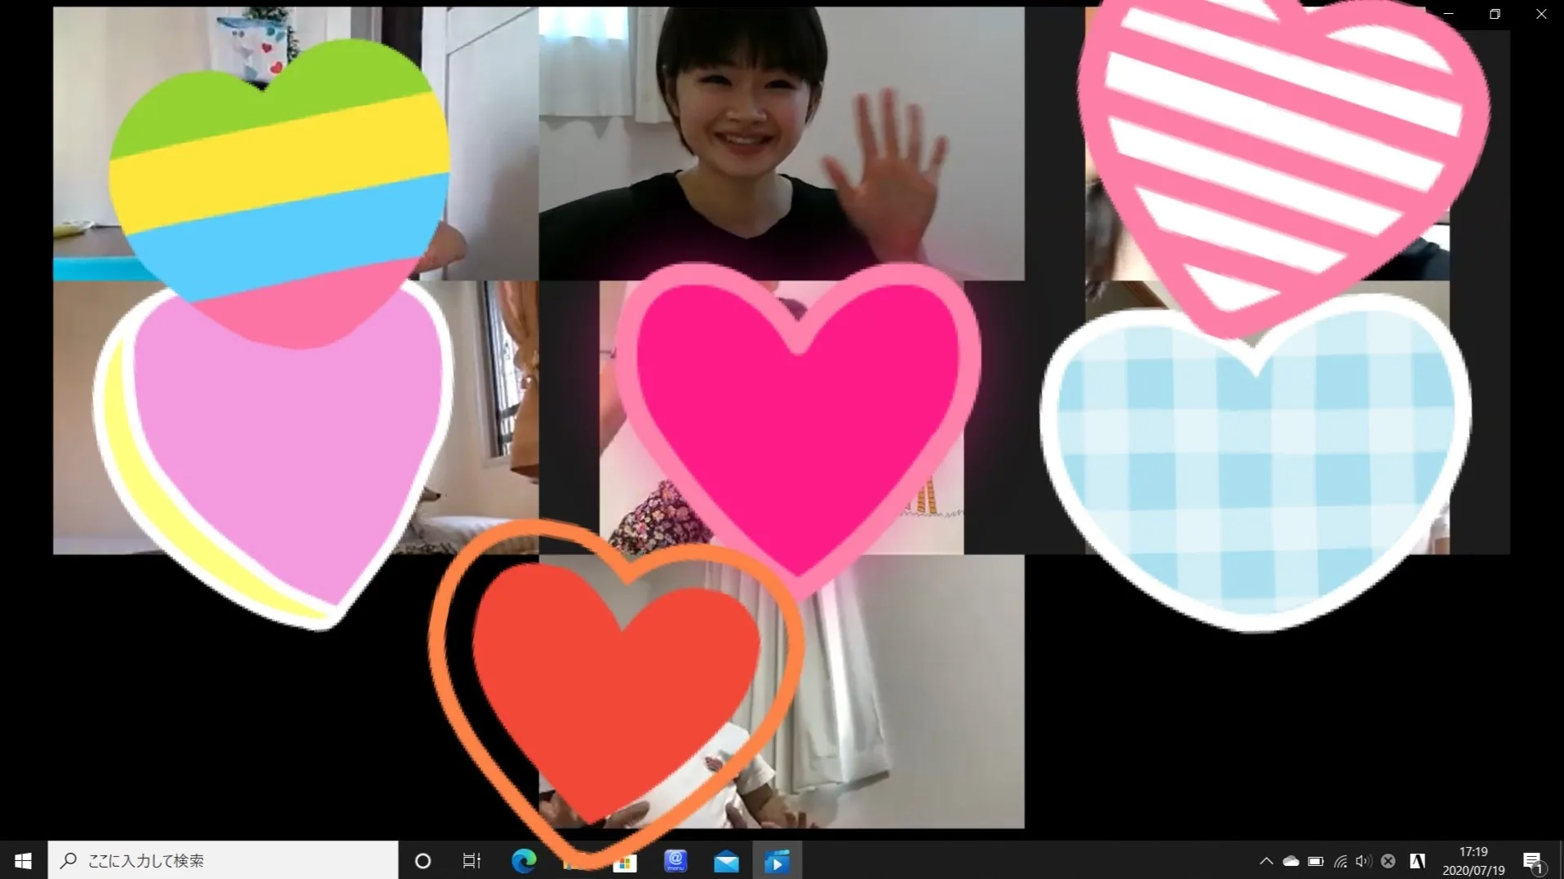
Task: Restore down the video window
Action: point(1495,14)
